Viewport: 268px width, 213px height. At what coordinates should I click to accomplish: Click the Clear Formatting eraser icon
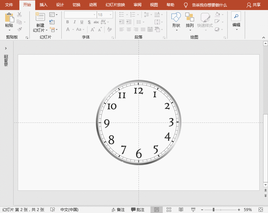point(109,29)
